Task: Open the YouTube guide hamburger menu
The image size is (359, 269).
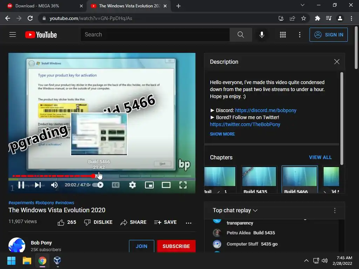Action: click(13, 35)
